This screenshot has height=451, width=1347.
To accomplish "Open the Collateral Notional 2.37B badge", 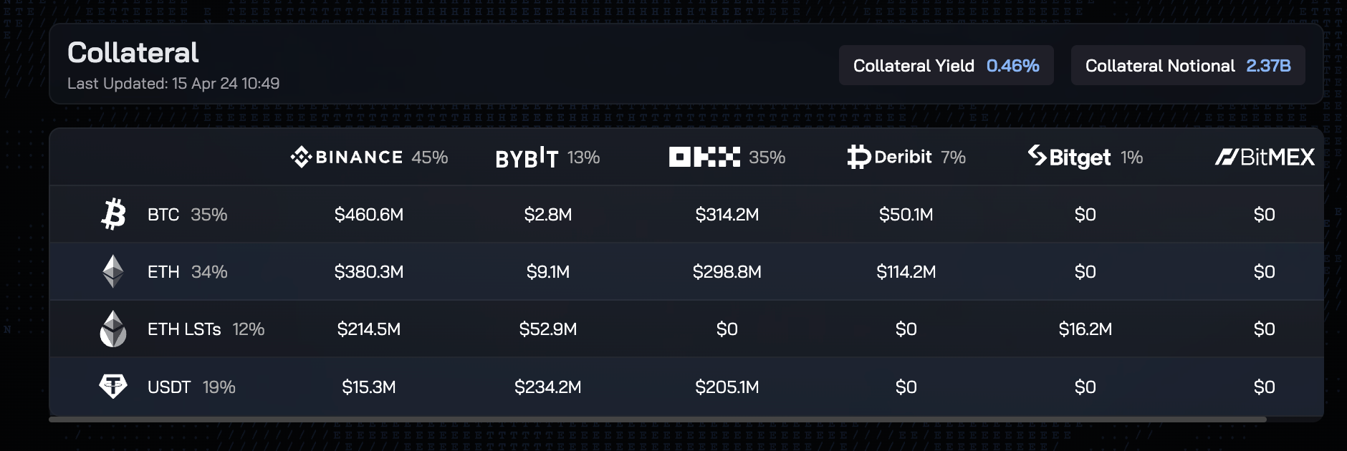I will click(1188, 65).
